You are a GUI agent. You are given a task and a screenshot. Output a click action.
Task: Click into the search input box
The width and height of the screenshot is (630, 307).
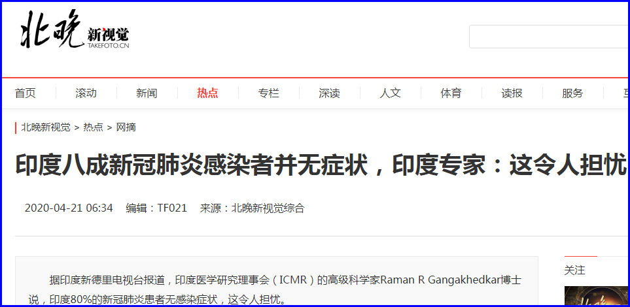pyautogui.click(x=549, y=37)
